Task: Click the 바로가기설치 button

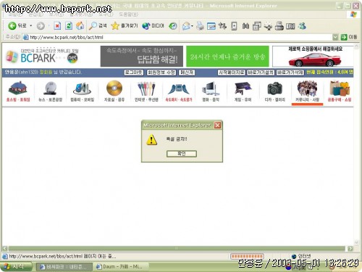Action: coord(261,73)
